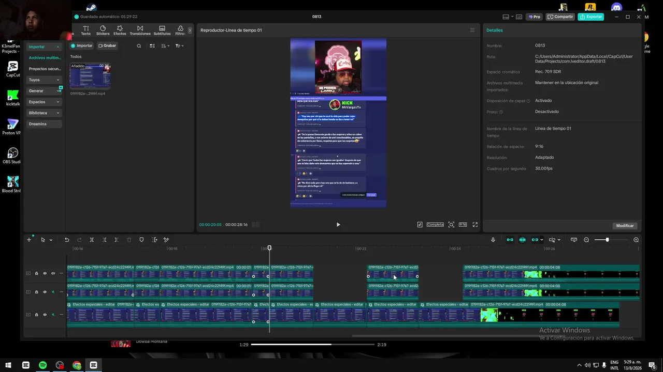This screenshot has height=372, width=663.
Task: Expand the Espacios section
Action: 57,102
